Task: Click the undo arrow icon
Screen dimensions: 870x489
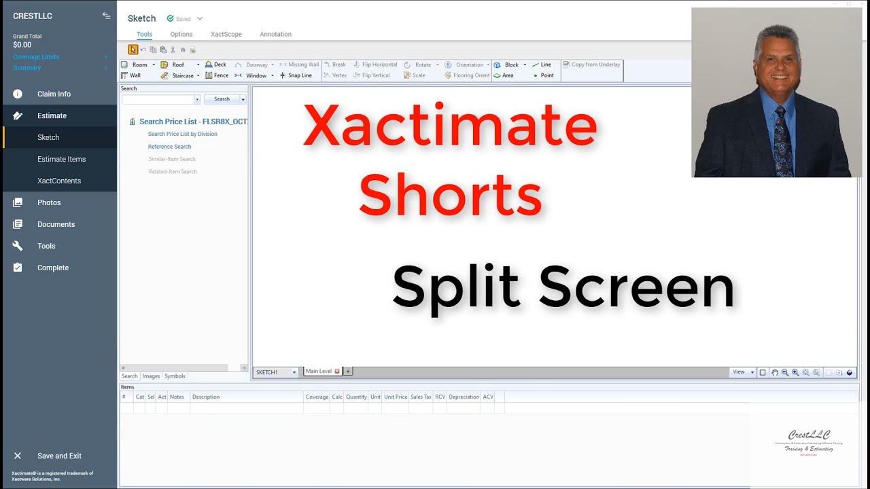Action: (x=143, y=50)
